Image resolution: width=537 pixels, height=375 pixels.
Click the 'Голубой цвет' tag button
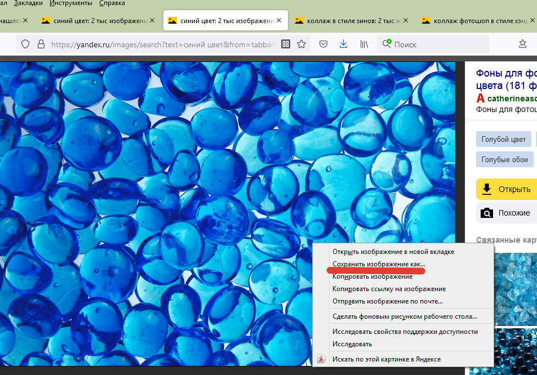click(503, 139)
